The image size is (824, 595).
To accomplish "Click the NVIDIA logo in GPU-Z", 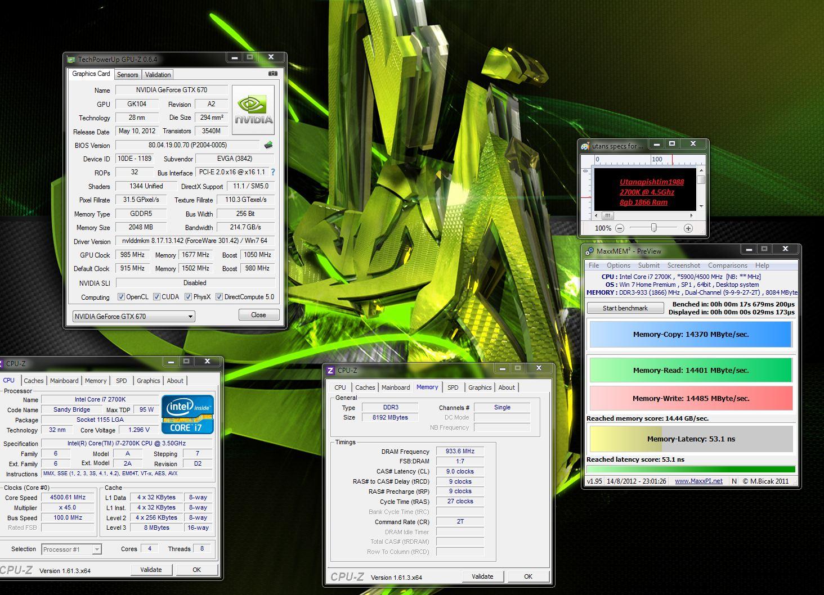I will (x=253, y=110).
